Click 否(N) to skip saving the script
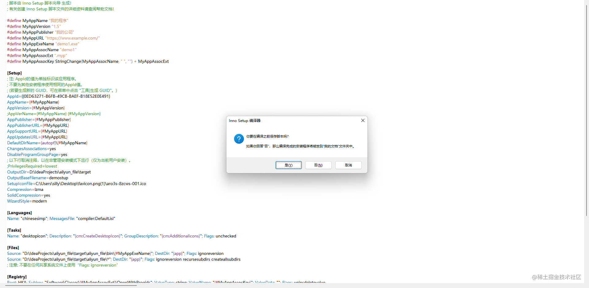This screenshot has height=288, width=589. tap(318, 165)
